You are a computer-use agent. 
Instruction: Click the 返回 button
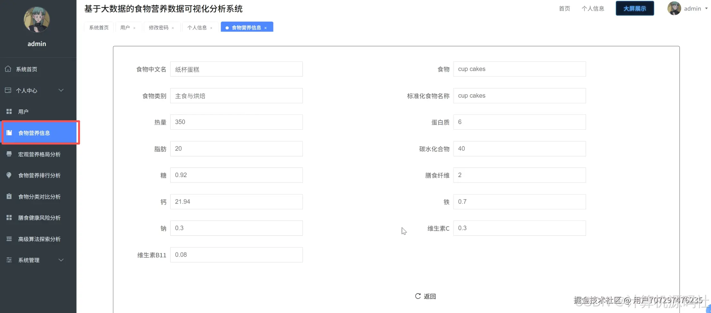[x=430, y=296]
